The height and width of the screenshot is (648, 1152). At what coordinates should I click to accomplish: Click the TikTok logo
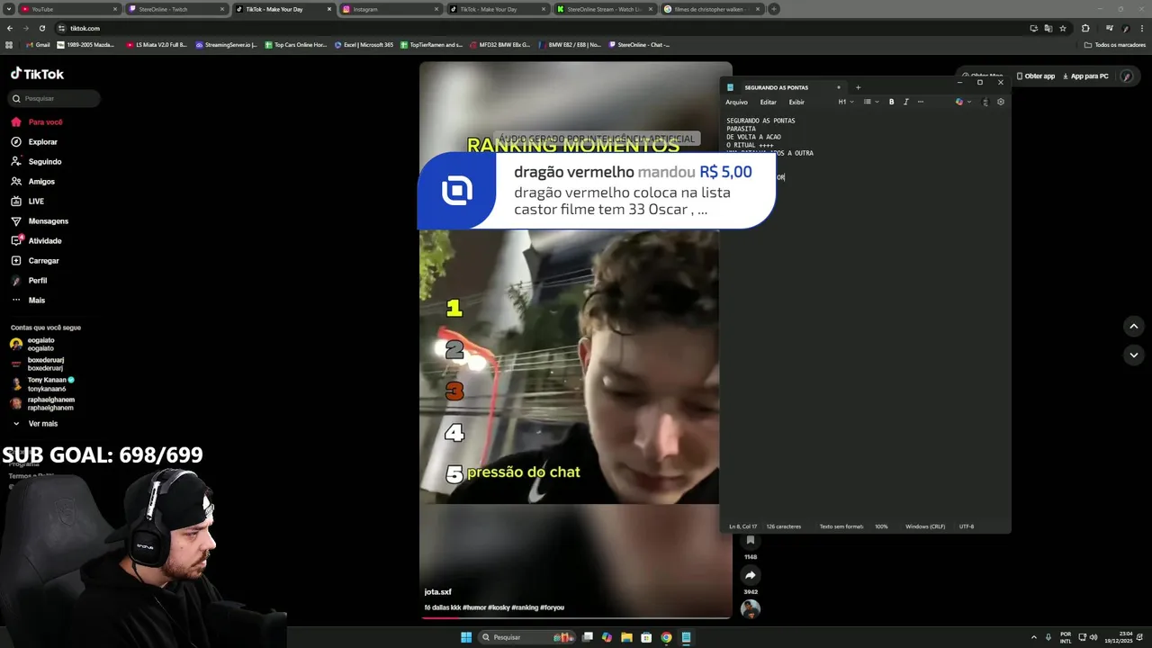coord(37,74)
